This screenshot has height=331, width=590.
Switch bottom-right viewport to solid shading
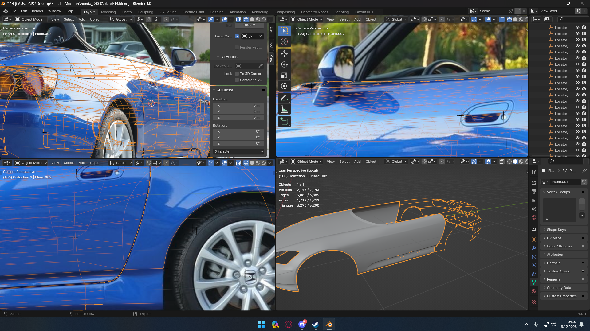coord(515,162)
